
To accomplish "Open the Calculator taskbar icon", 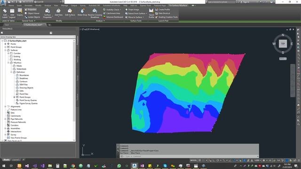I will (57, 166).
